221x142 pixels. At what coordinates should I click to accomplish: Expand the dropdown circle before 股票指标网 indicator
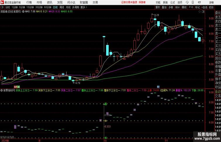pyautogui.click(x=2, y=90)
